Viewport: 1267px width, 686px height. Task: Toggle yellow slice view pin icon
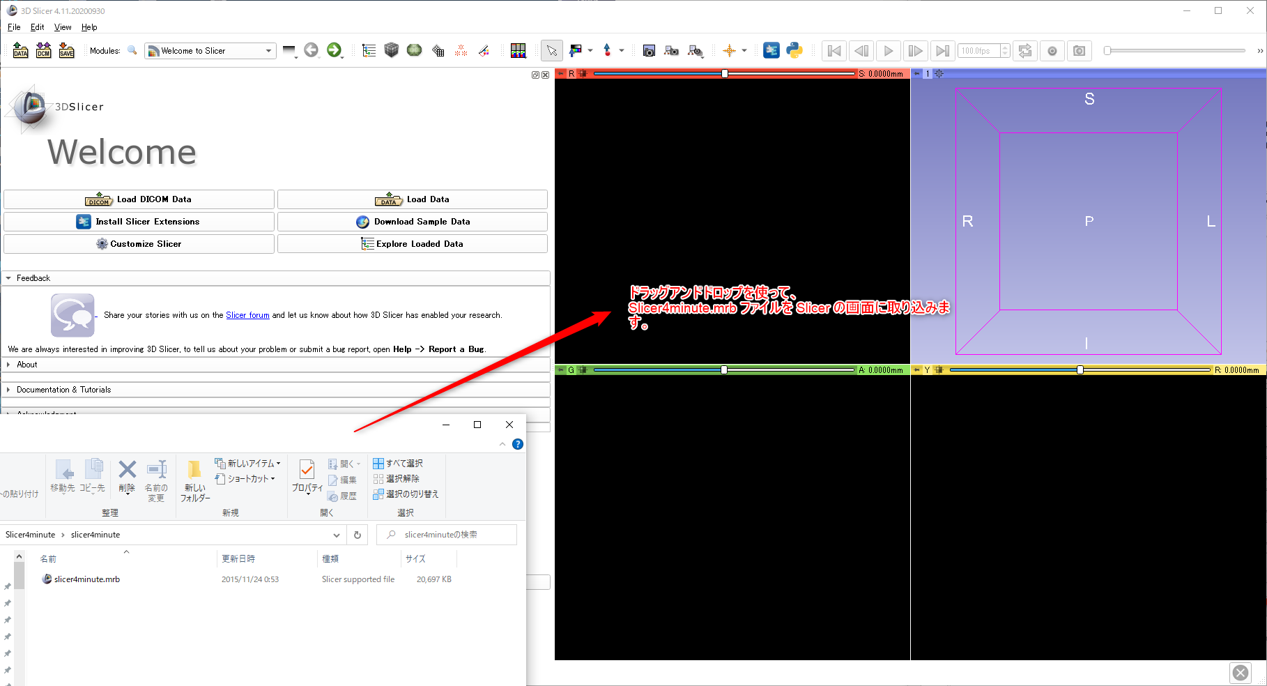916,370
